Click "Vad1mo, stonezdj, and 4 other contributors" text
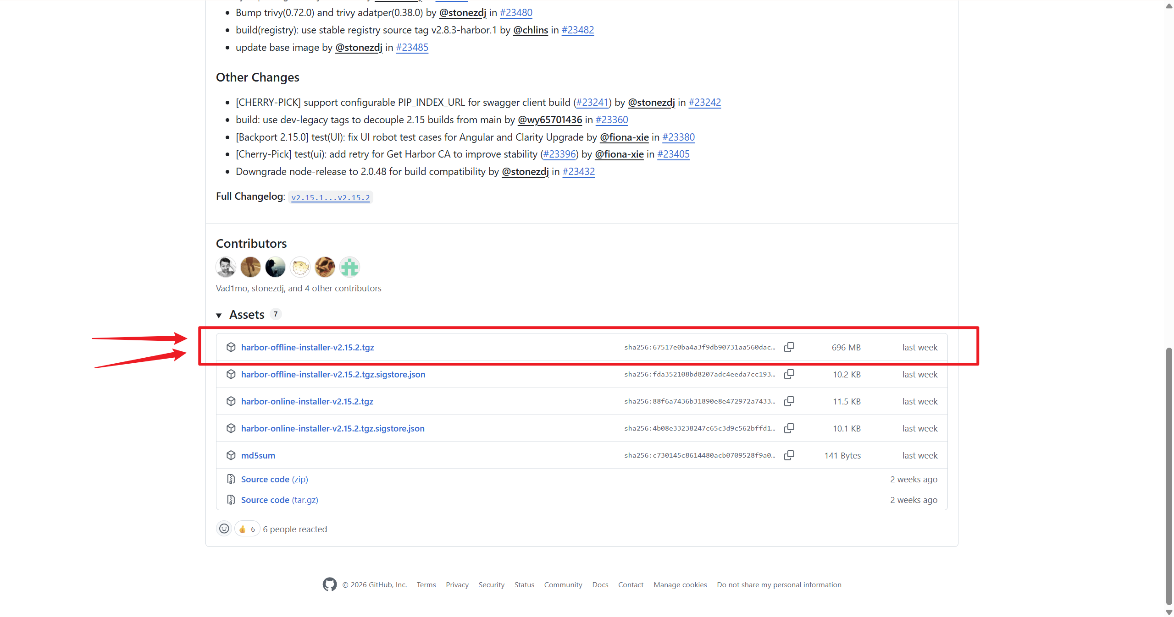 coord(299,288)
